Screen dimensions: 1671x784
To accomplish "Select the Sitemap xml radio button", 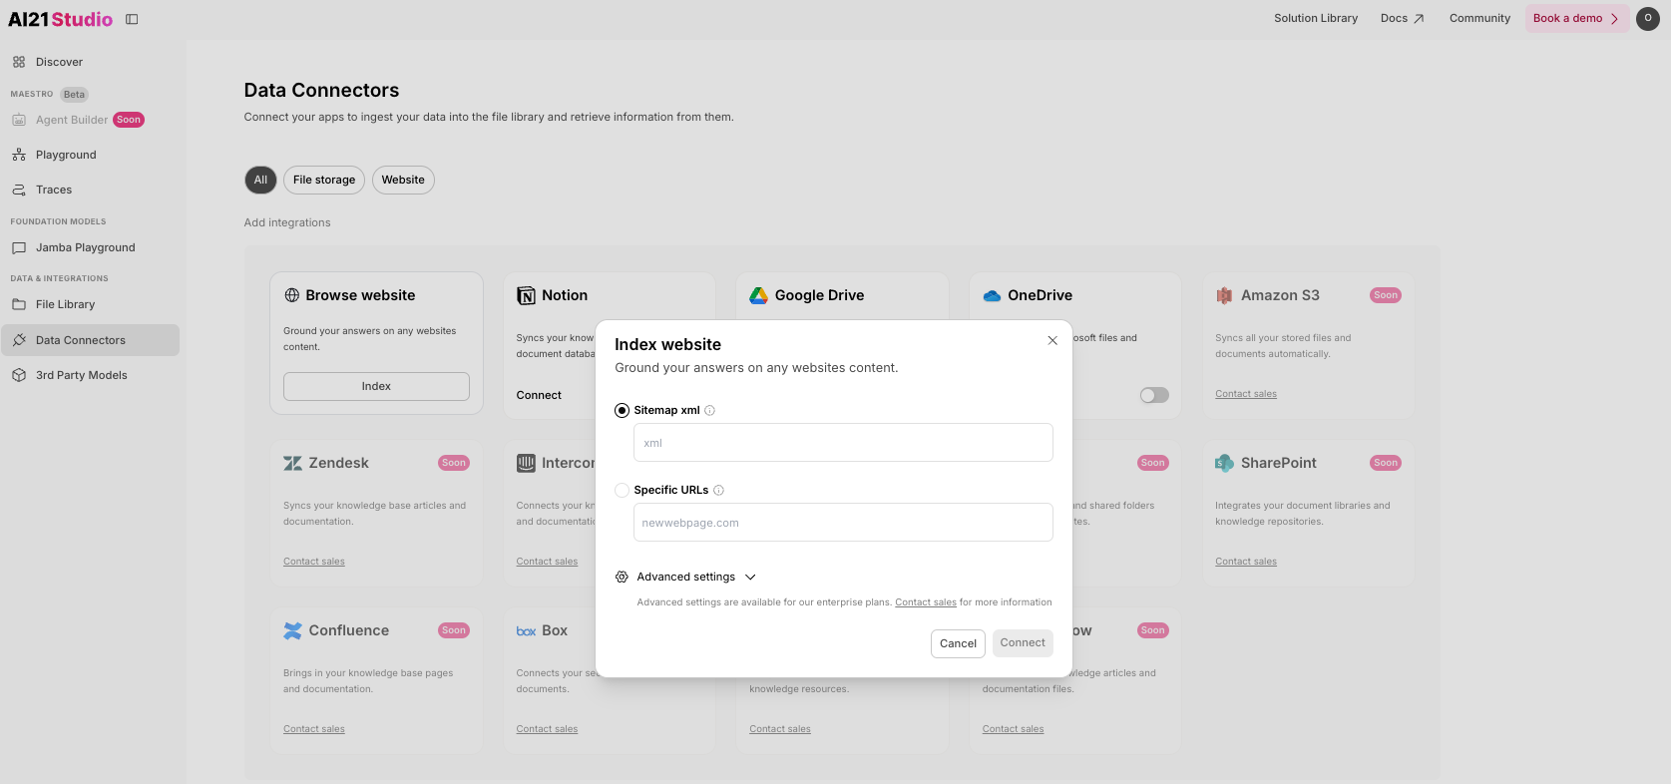I will 622,410.
